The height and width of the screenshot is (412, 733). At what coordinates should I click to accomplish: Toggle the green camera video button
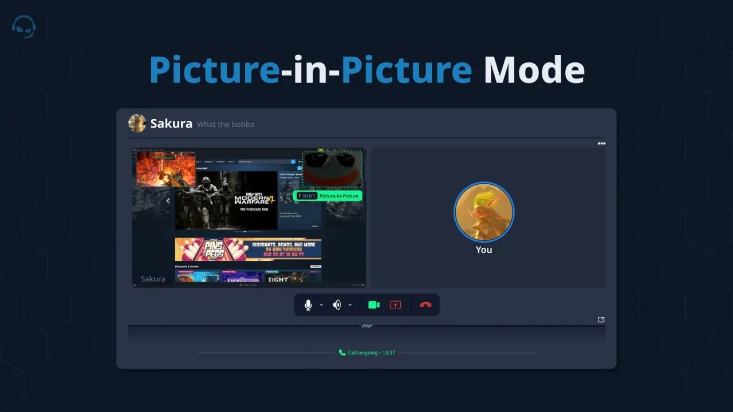pyautogui.click(x=374, y=305)
